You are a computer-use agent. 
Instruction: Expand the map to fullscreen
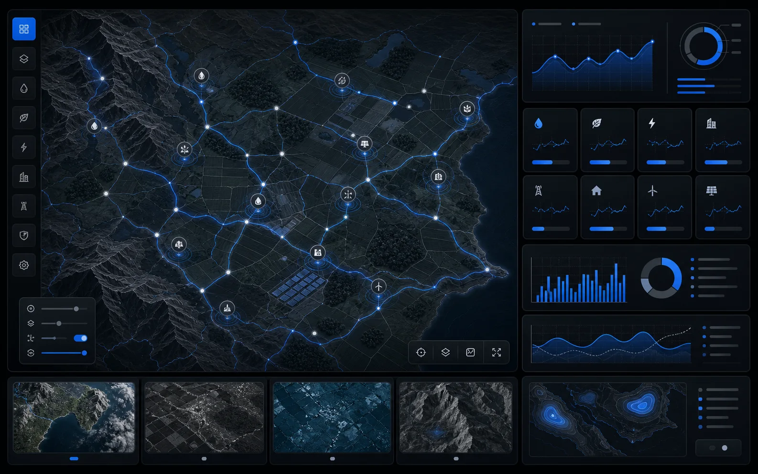tap(497, 353)
